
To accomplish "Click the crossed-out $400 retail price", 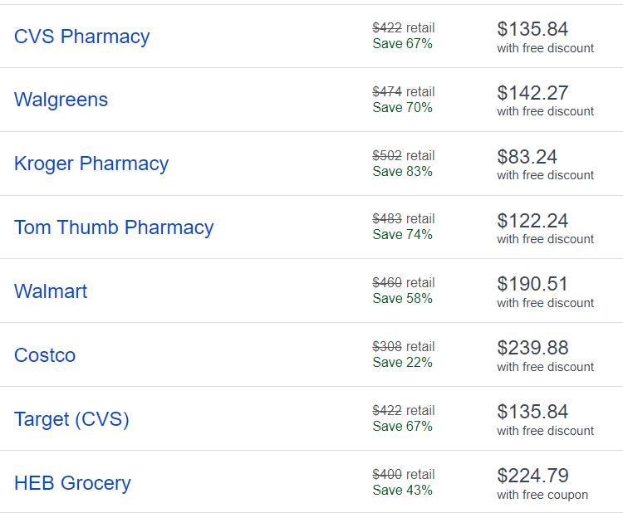I will click(387, 474).
